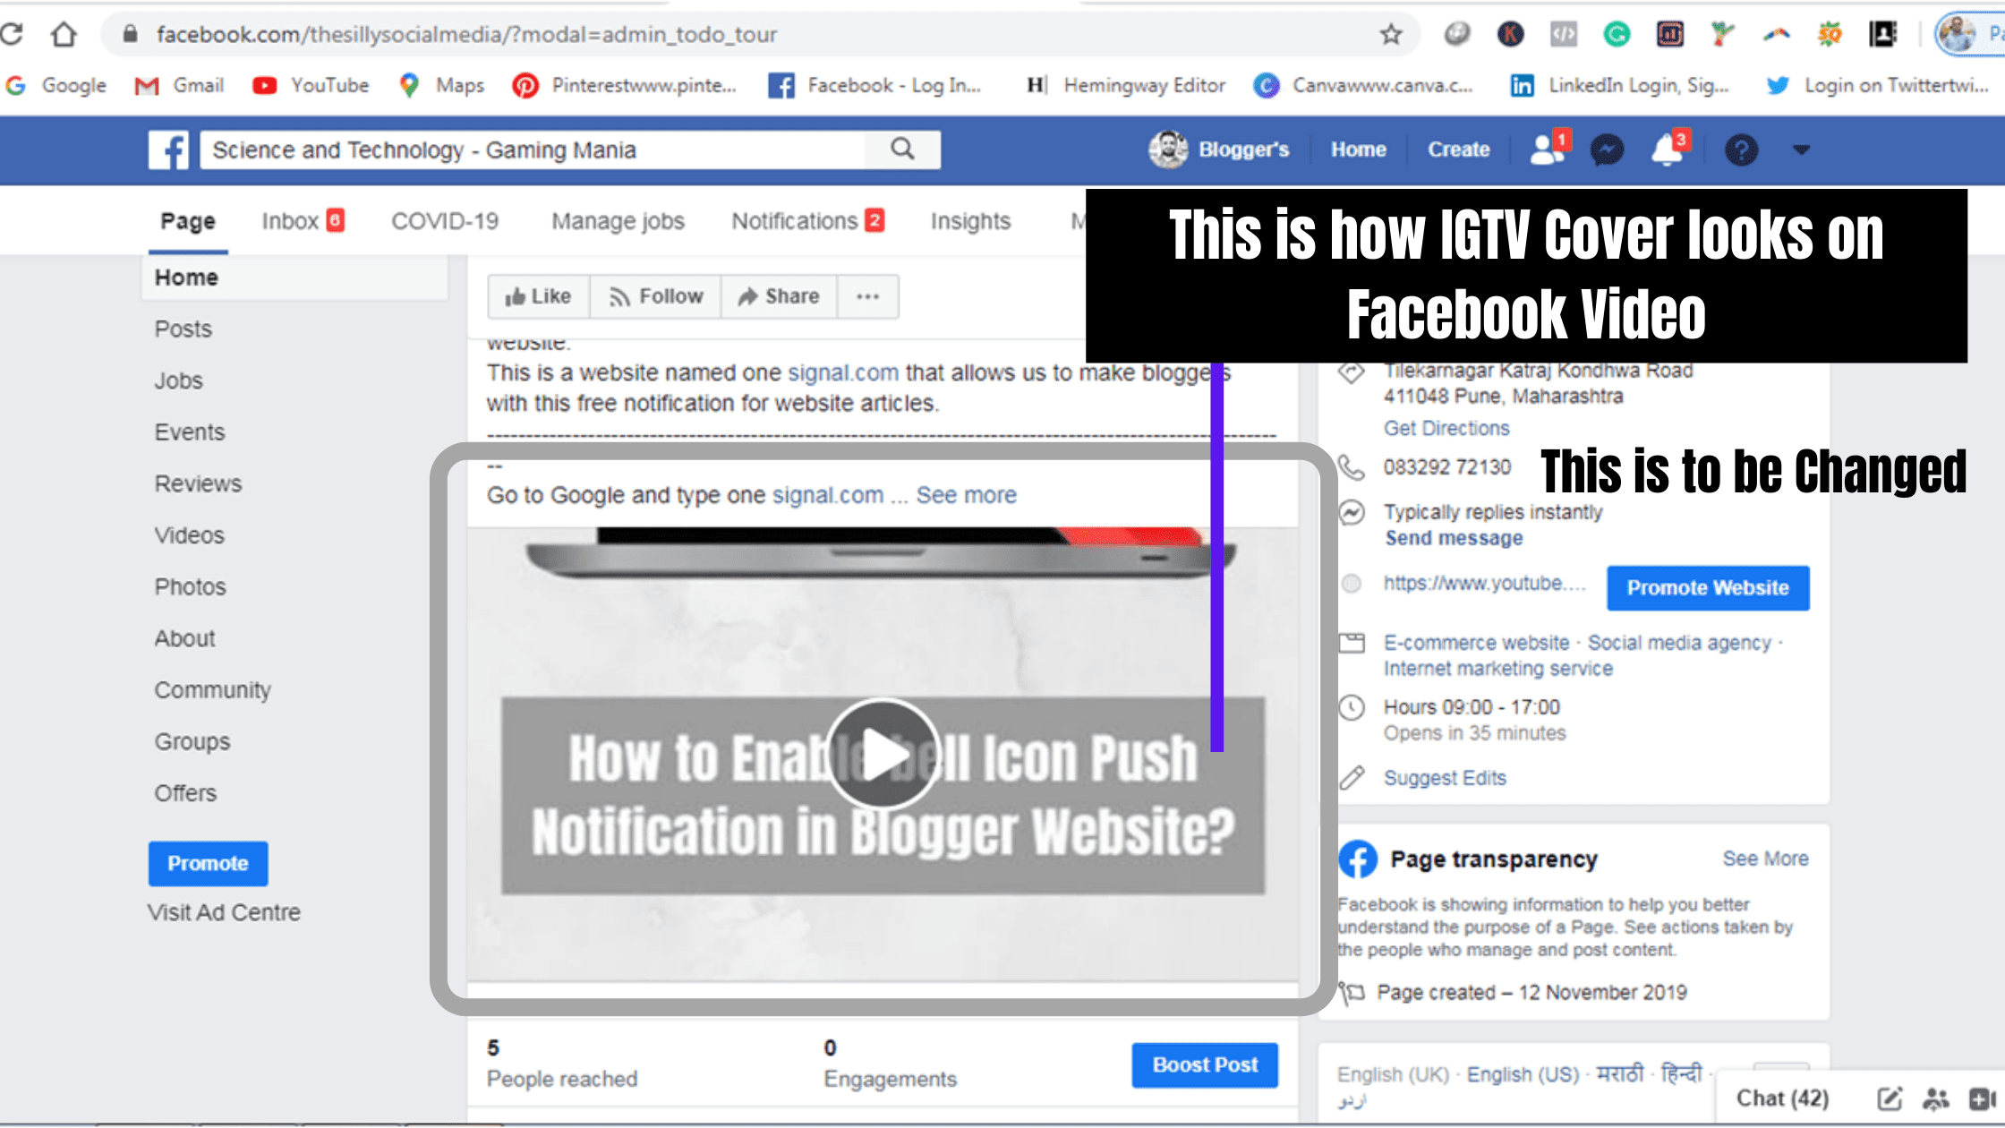Select Photos in page sidebar
Image resolution: width=2005 pixels, height=1128 pixels.
pos(190,587)
